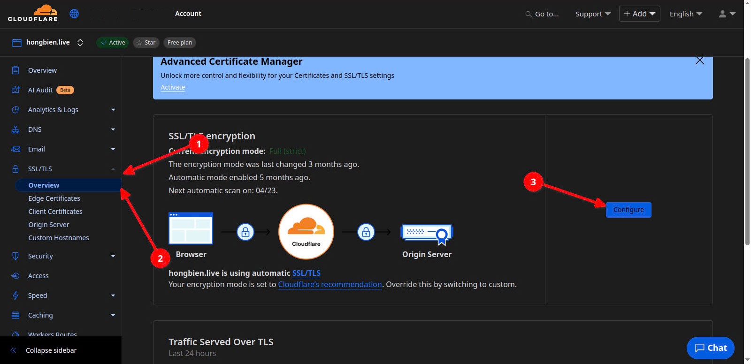Open the Chat button

click(x=711, y=348)
